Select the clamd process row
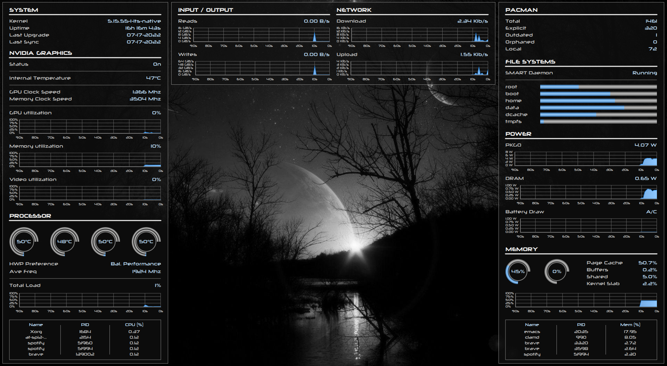667x366 pixels. tap(581, 337)
